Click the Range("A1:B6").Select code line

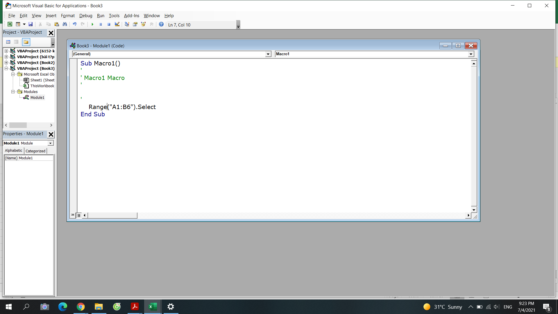pyautogui.click(x=122, y=107)
